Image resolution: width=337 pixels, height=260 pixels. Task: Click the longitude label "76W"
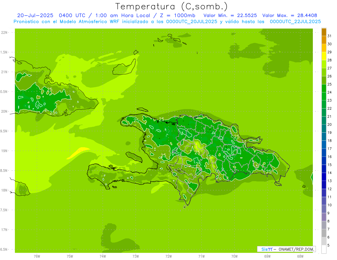coord(37,256)
